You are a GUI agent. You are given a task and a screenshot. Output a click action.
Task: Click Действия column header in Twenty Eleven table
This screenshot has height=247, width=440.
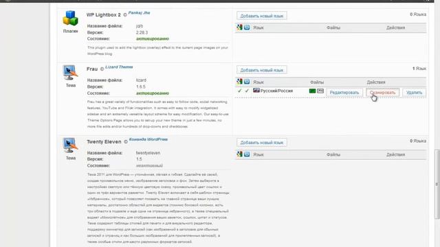tap(396, 154)
